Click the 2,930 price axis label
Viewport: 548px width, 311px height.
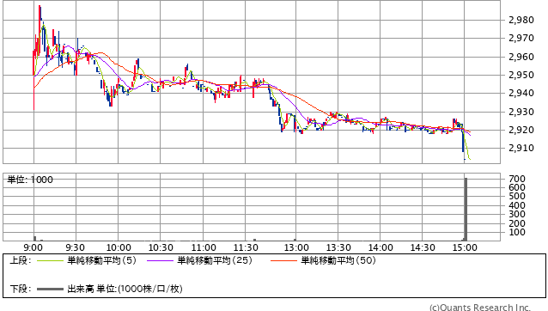tap(521, 112)
